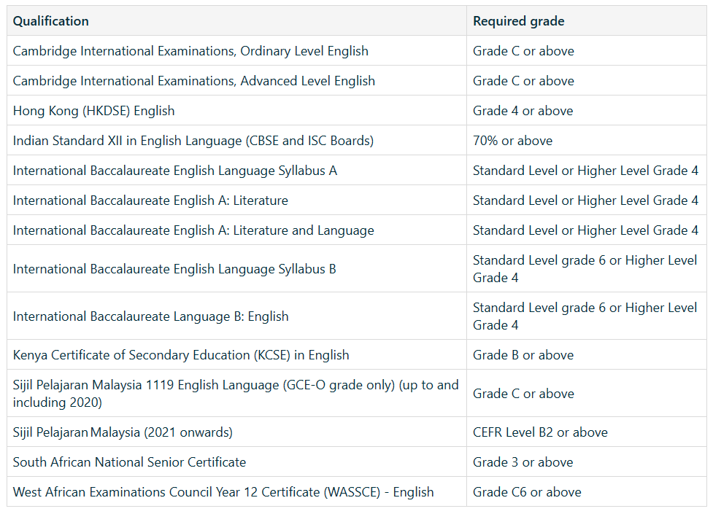The width and height of the screenshot is (713, 514).
Task: Click grade for Cambridge Advanced Level English
Action: [x=587, y=80]
